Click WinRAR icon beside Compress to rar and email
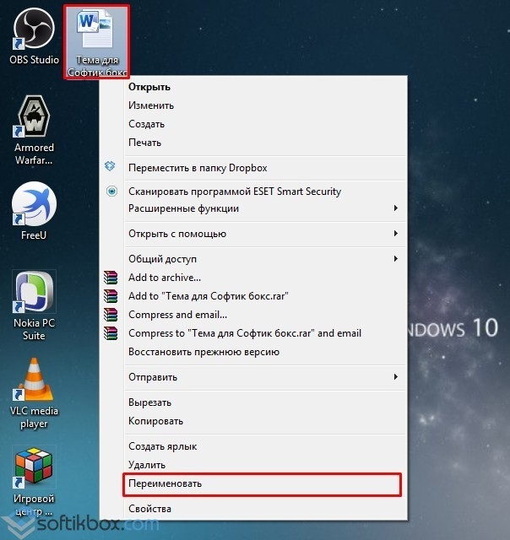This screenshot has width=510, height=540. (111, 333)
